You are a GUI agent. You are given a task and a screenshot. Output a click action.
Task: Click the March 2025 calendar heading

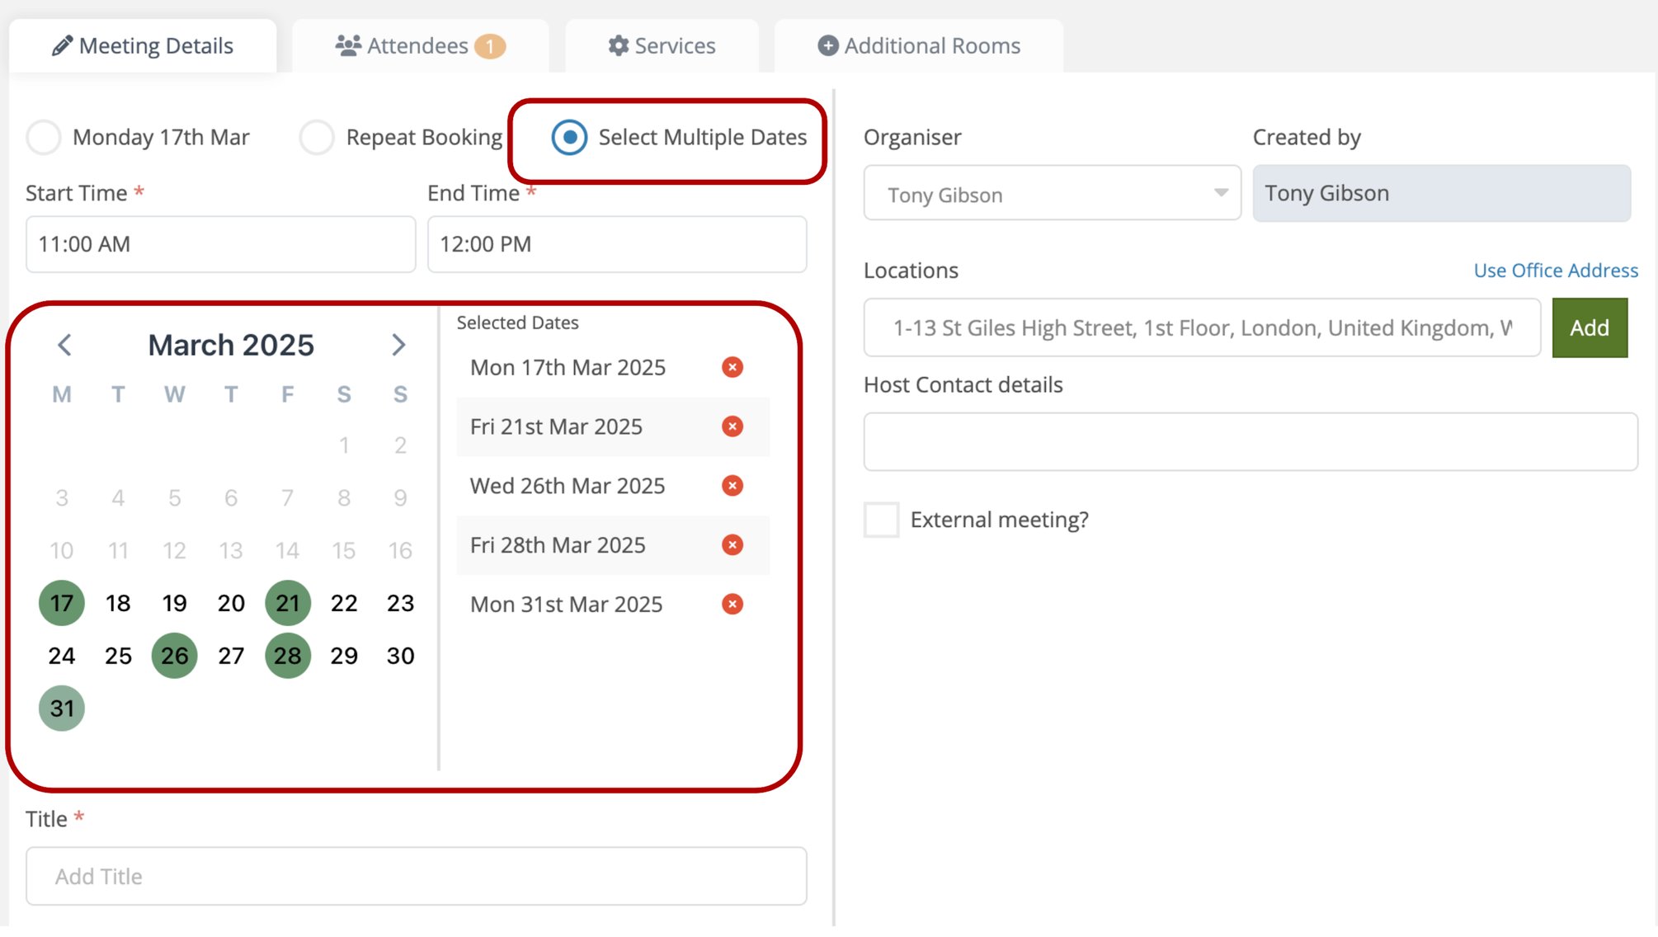pyautogui.click(x=231, y=345)
